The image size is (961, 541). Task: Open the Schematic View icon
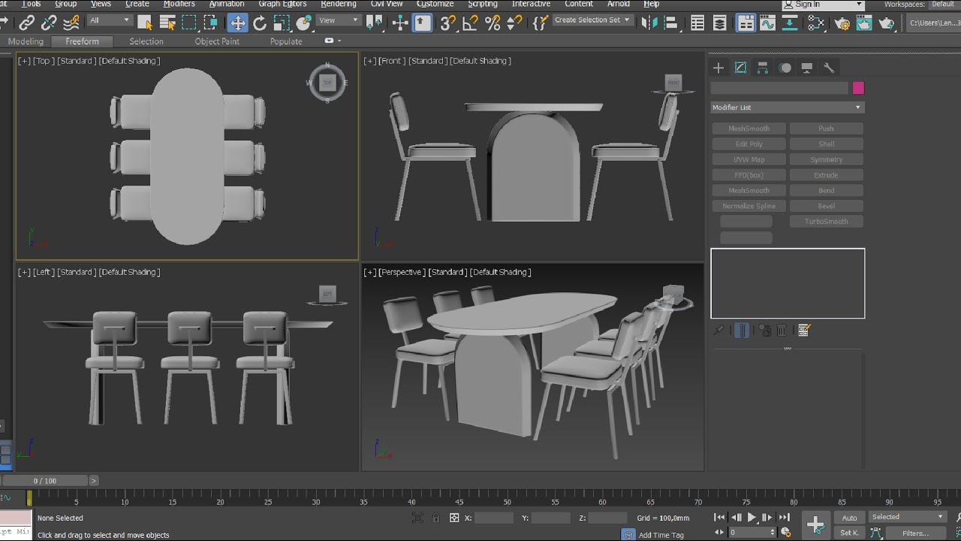[x=790, y=23]
